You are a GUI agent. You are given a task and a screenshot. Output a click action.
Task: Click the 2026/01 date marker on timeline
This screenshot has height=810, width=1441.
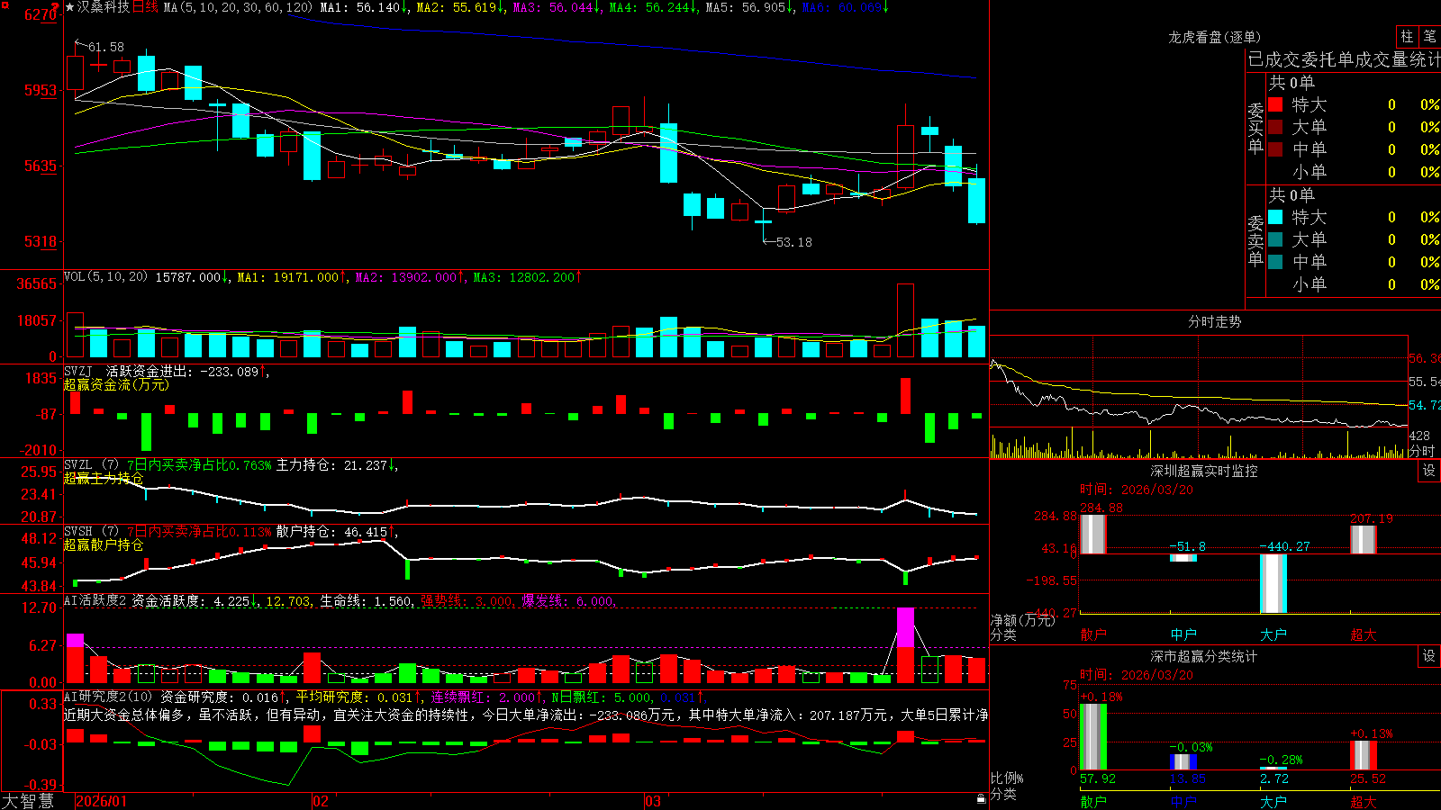102,801
